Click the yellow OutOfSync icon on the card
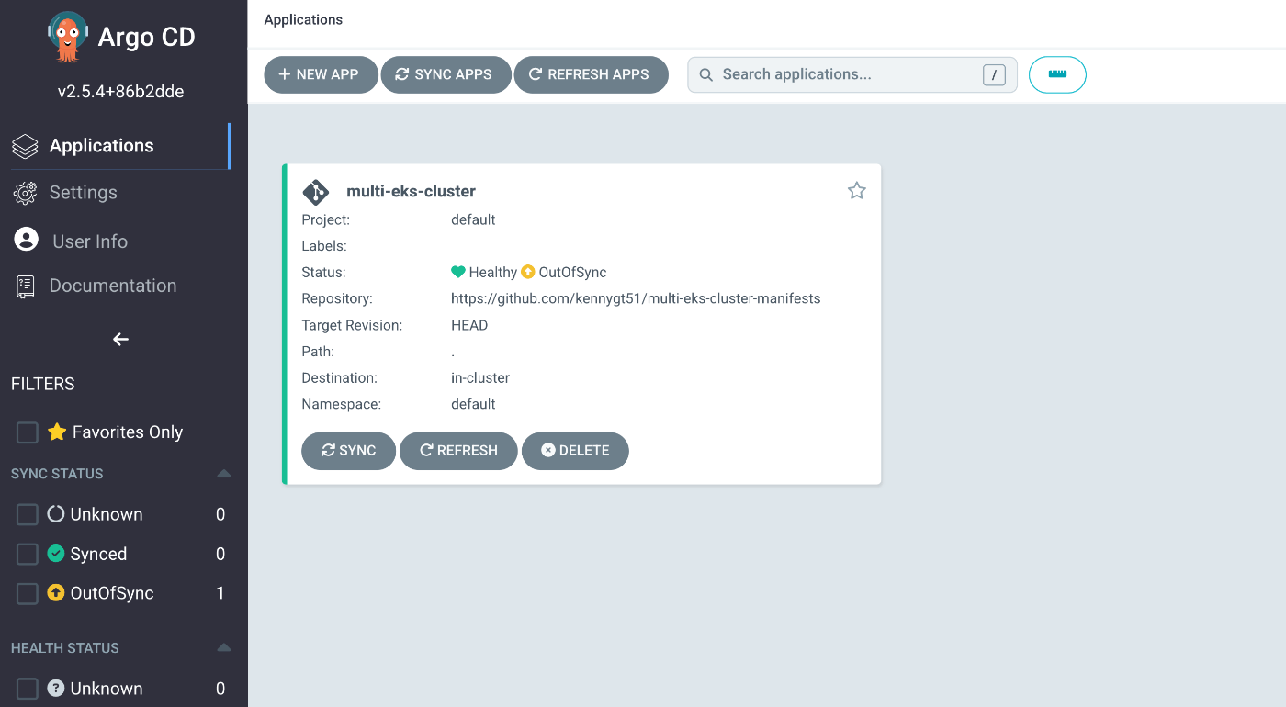 pos(527,273)
